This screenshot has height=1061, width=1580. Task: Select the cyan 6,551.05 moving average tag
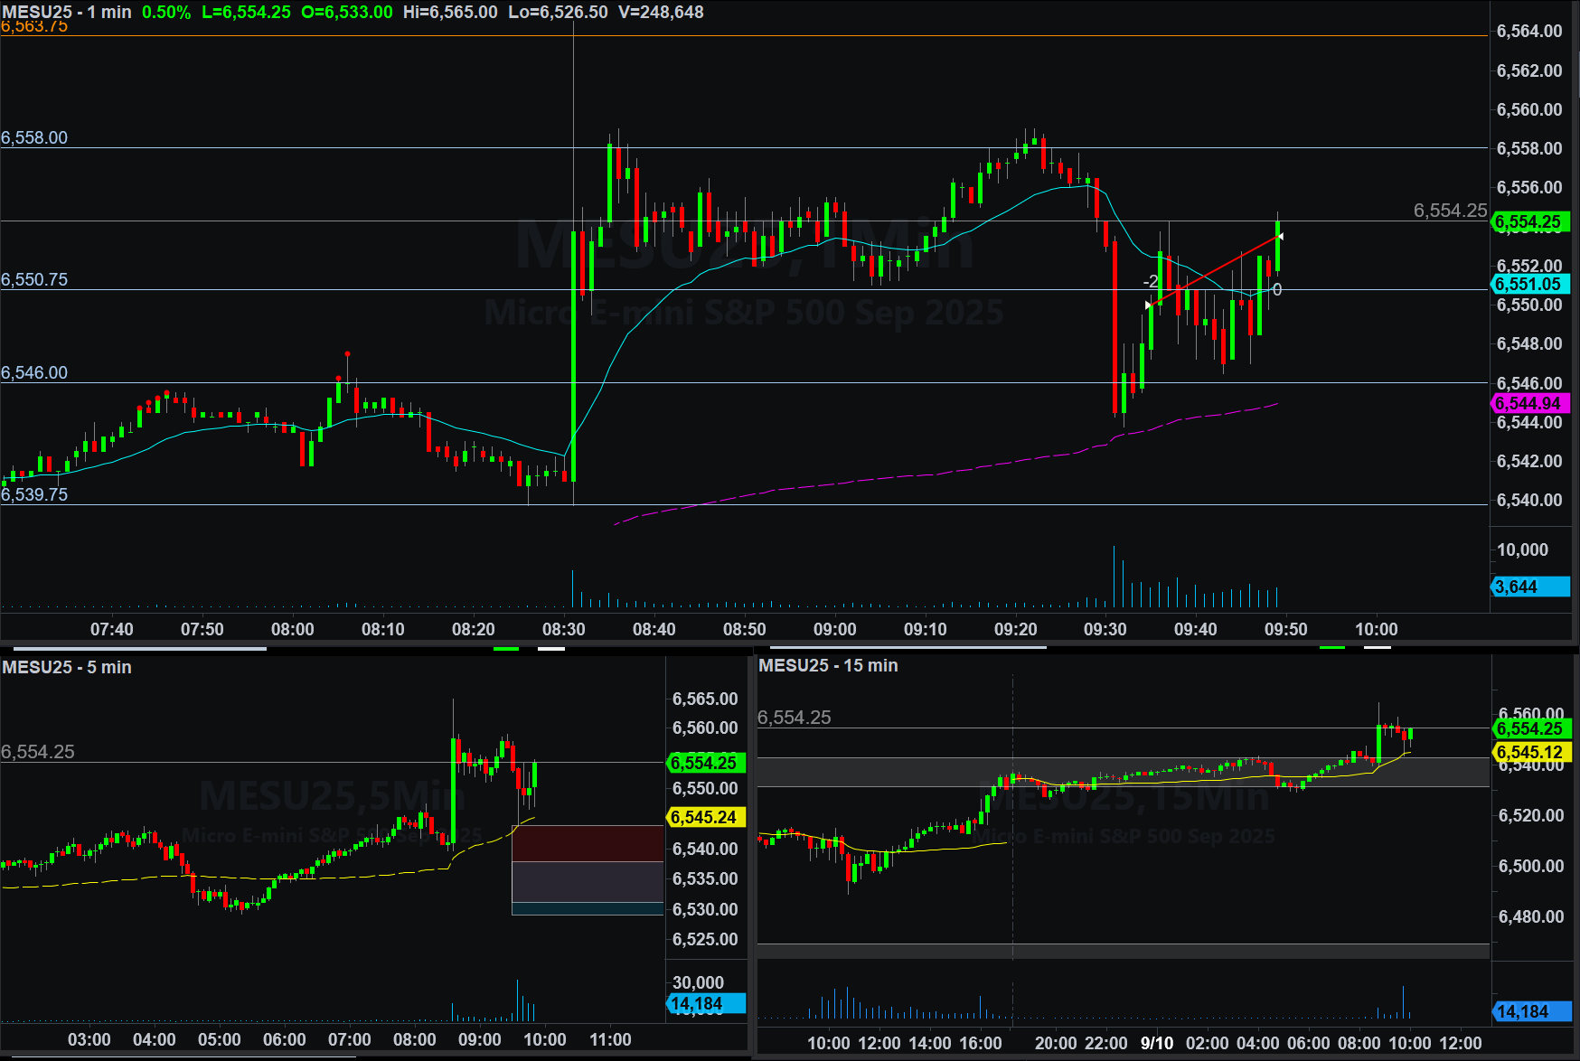[1528, 284]
